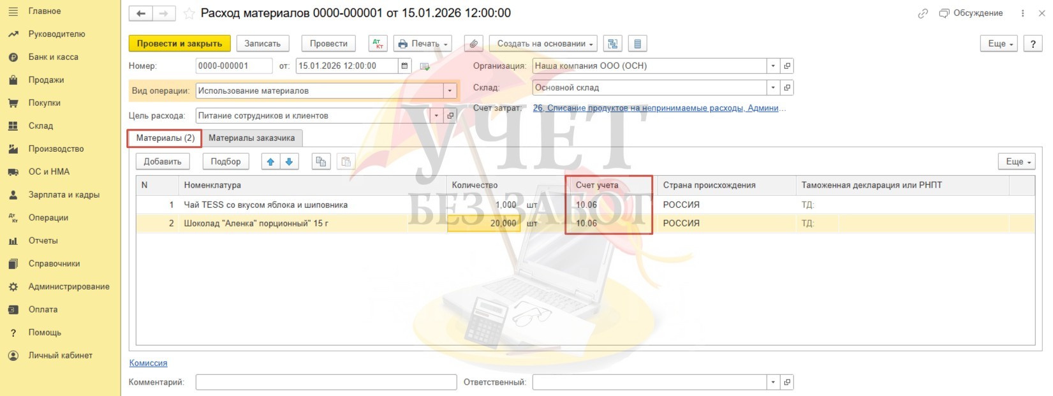Add document to favorites with star icon
1053x396 pixels.
click(189, 13)
